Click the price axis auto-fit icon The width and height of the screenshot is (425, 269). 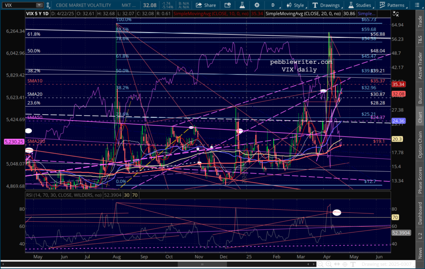396,13
